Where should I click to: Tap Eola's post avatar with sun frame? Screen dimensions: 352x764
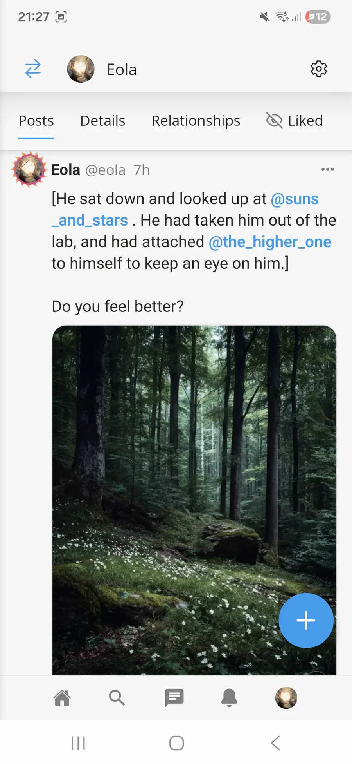coord(29,169)
